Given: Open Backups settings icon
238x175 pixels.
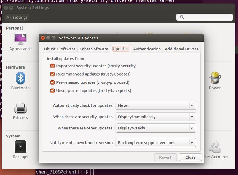Looking at the screenshot, I should click(x=21, y=147).
